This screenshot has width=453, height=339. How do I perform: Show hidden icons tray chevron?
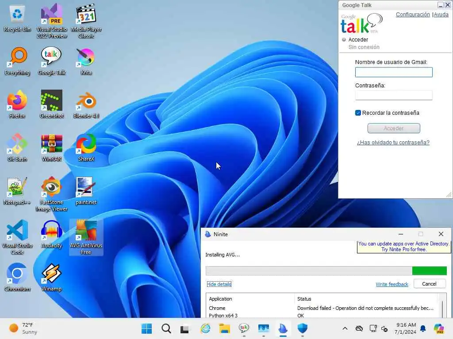point(345,328)
